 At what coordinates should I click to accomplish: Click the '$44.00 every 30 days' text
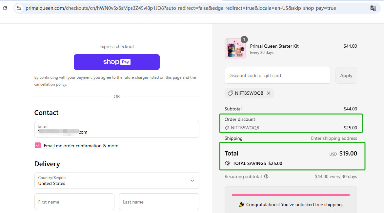coord(336,176)
